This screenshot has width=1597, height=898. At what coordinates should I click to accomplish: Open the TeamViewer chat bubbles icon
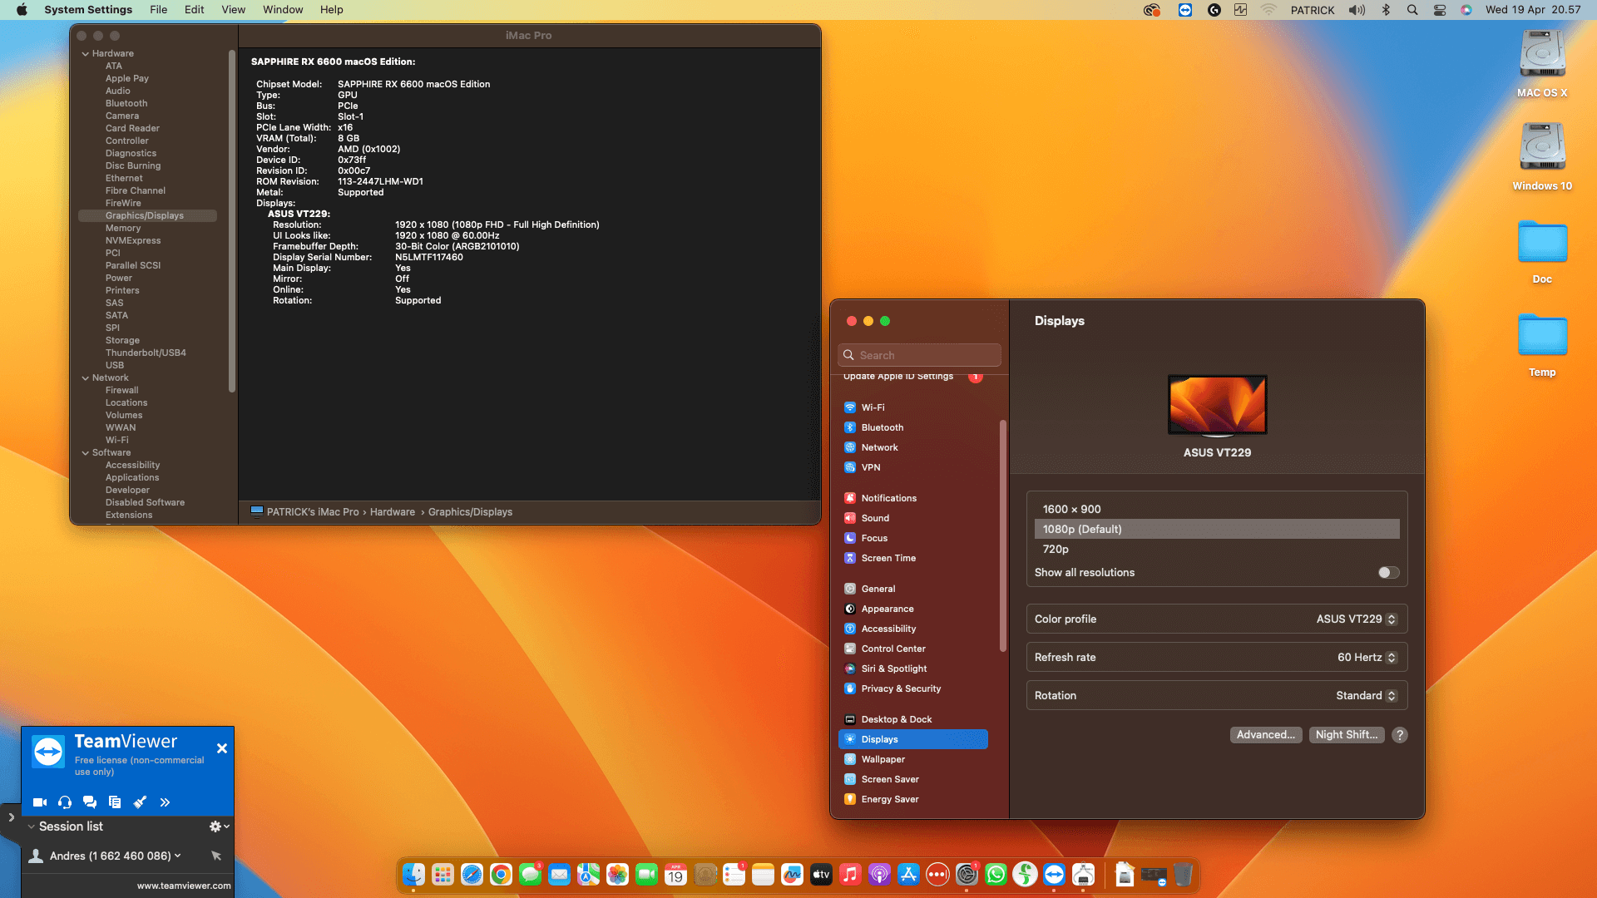point(90,802)
